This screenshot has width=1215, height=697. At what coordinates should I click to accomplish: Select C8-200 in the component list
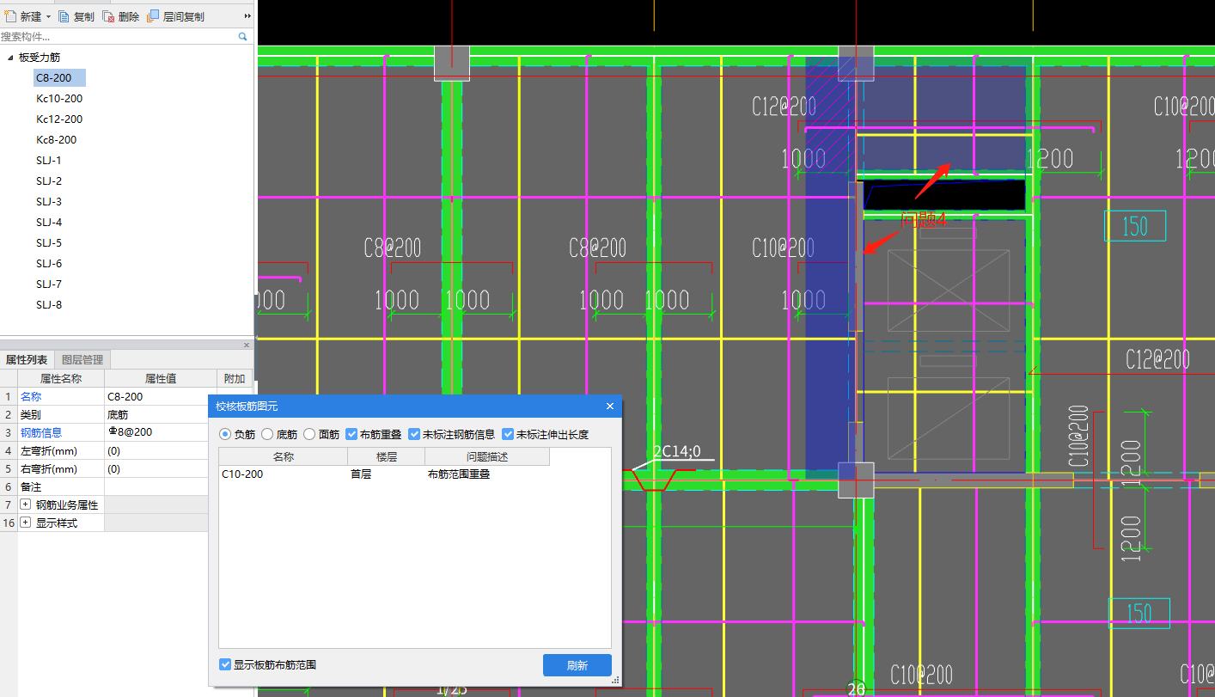click(x=59, y=78)
